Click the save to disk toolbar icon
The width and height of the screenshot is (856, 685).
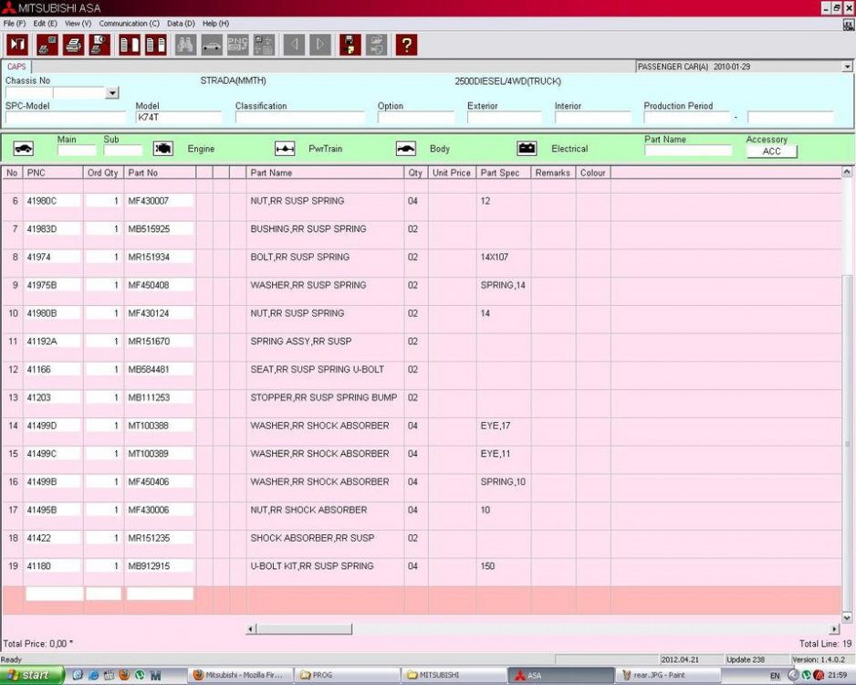(350, 44)
